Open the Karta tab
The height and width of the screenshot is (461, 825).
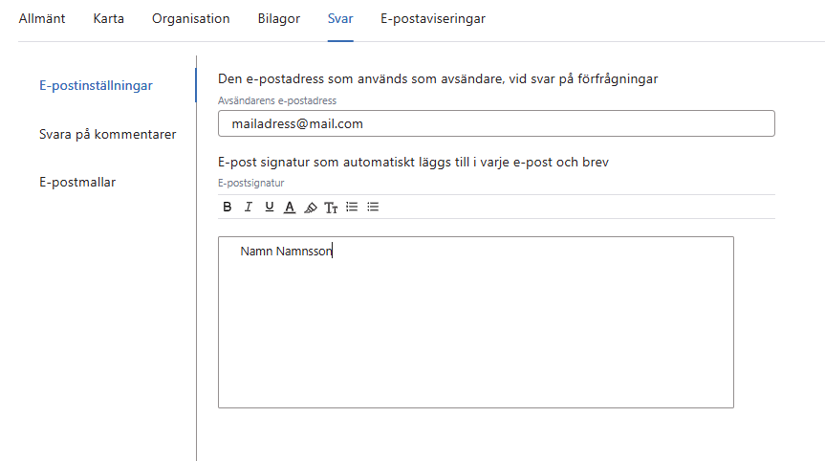[109, 19]
